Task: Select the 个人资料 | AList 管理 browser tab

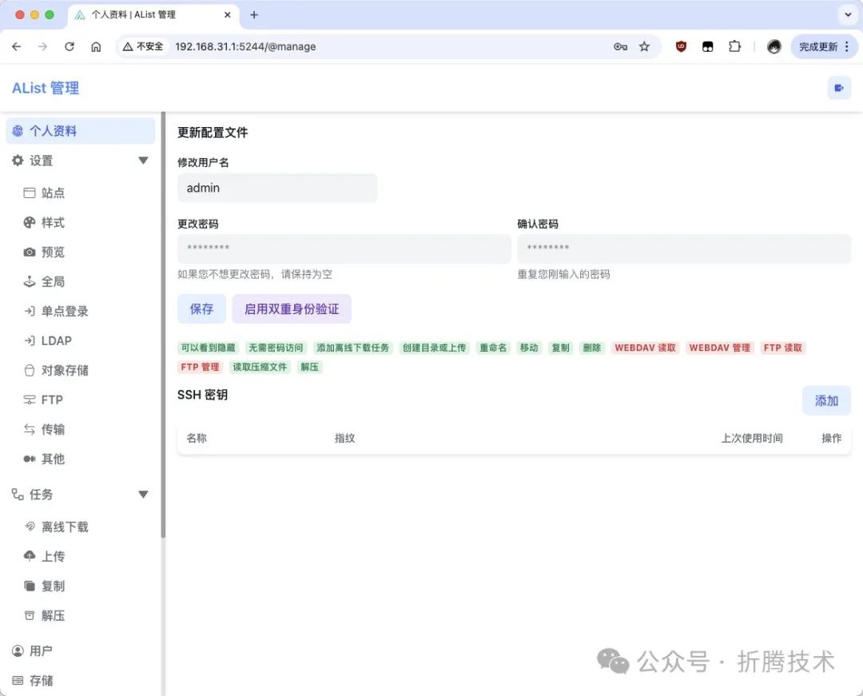Action: (x=153, y=15)
